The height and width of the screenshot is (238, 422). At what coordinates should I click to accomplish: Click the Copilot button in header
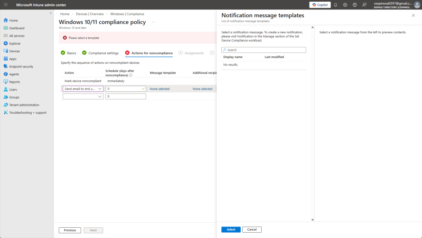click(x=320, y=5)
